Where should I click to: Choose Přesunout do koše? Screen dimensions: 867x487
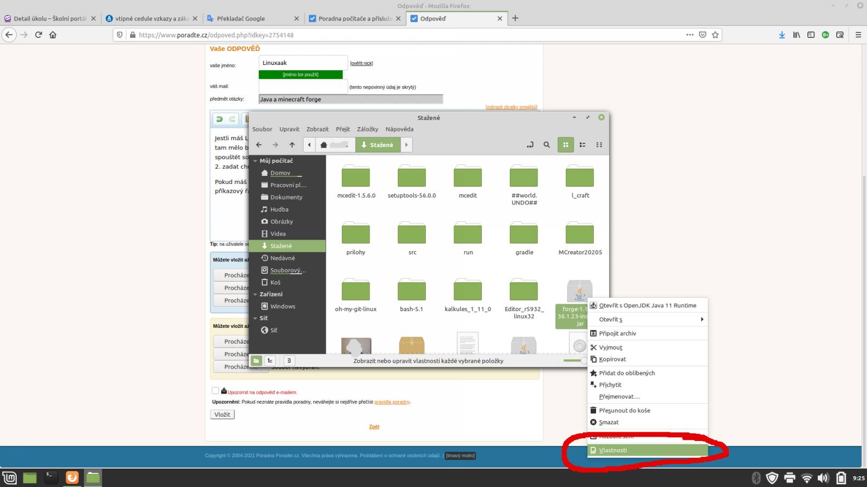(x=648, y=410)
